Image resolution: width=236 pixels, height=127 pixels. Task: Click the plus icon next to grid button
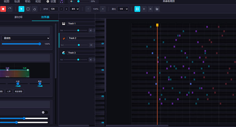144,9
